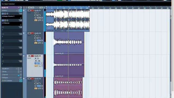Screen dimensions: 174x98
Task: Bypass inserts on Audio 03 track
Action: 38,63
